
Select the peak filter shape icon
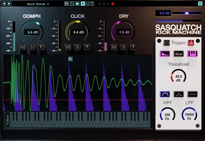pos(178,94)
